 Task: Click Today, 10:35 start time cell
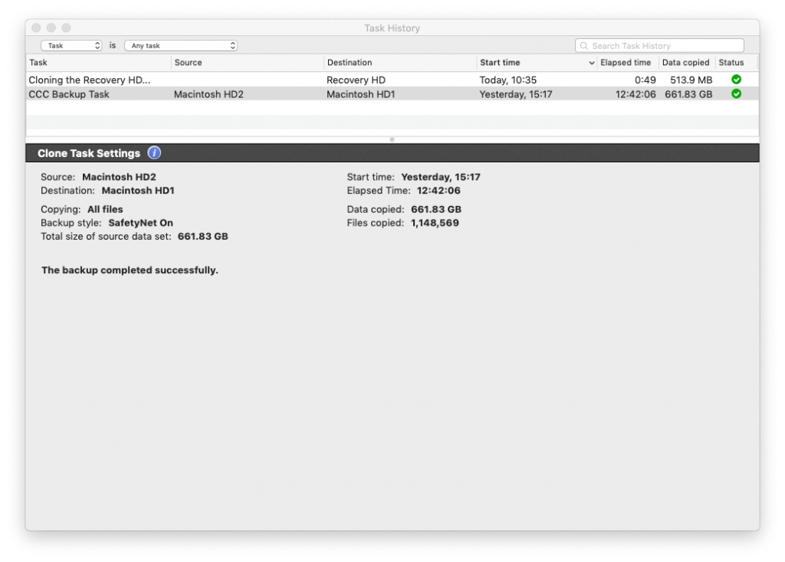[508, 80]
